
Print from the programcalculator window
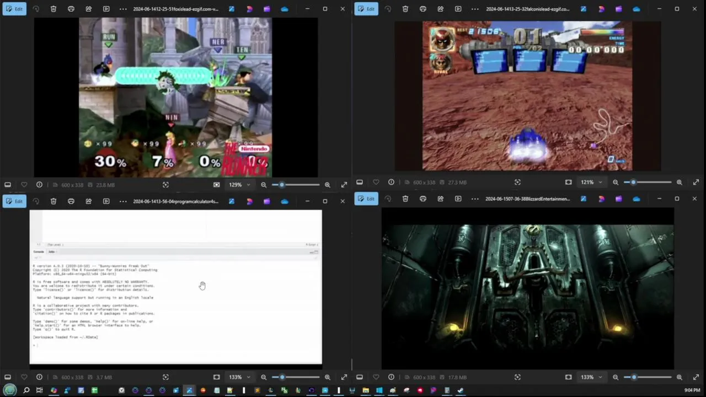71,201
